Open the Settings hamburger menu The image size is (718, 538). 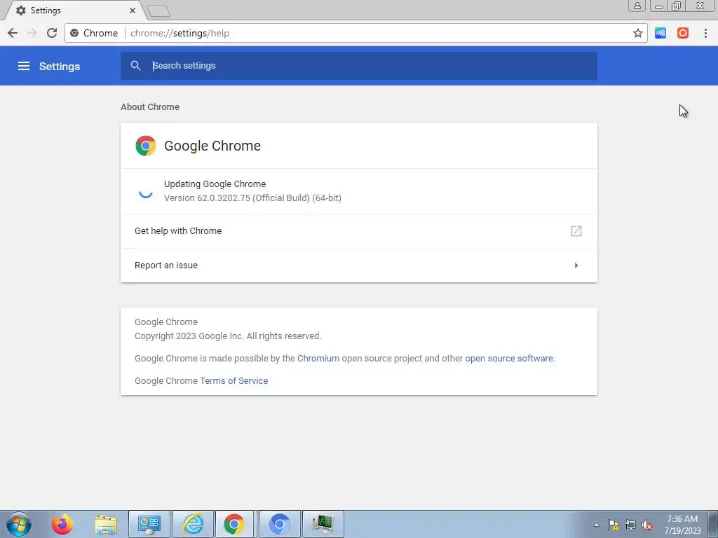tap(24, 66)
